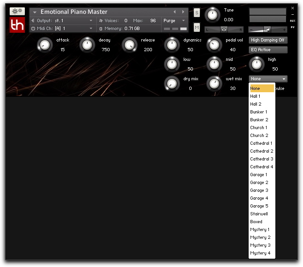
Task: Click the Tune value 0.00
Action: click(228, 20)
